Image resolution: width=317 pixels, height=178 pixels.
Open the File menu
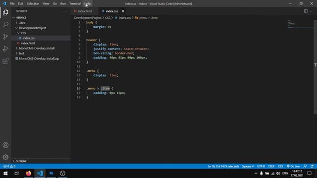coord(12,3)
